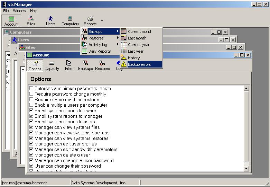Select the Capacity icon in Account window
Image resolution: width=270 pixels, height=187 pixels.
pyautogui.click(x=52, y=65)
